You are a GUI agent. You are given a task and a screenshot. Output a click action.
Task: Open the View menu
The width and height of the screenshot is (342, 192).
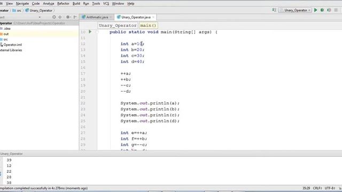pyautogui.click(x=9, y=4)
